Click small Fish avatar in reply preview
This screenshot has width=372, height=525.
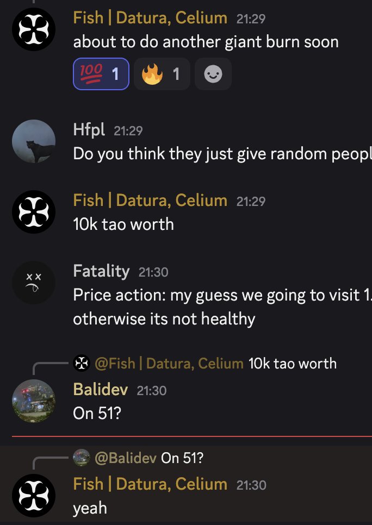82,363
